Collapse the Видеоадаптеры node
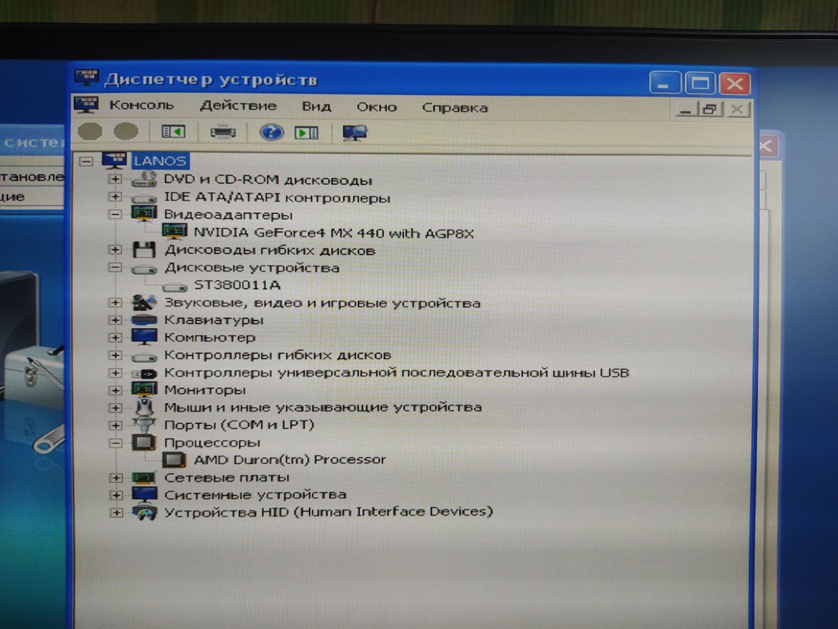Screen dimensions: 838x629 (x=115, y=214)
